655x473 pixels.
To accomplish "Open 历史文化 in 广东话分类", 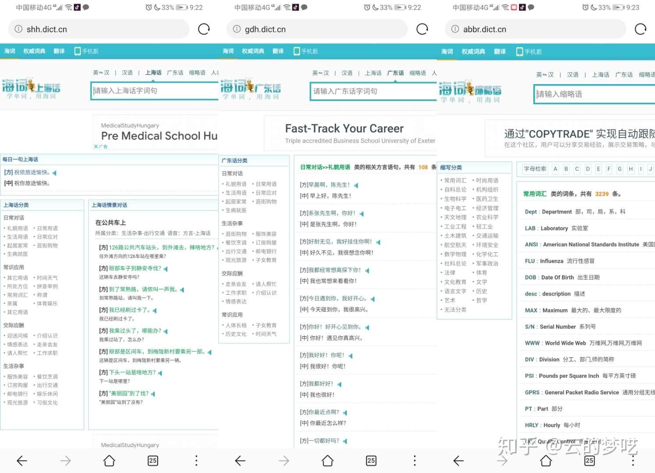I will tap(236, 334).
